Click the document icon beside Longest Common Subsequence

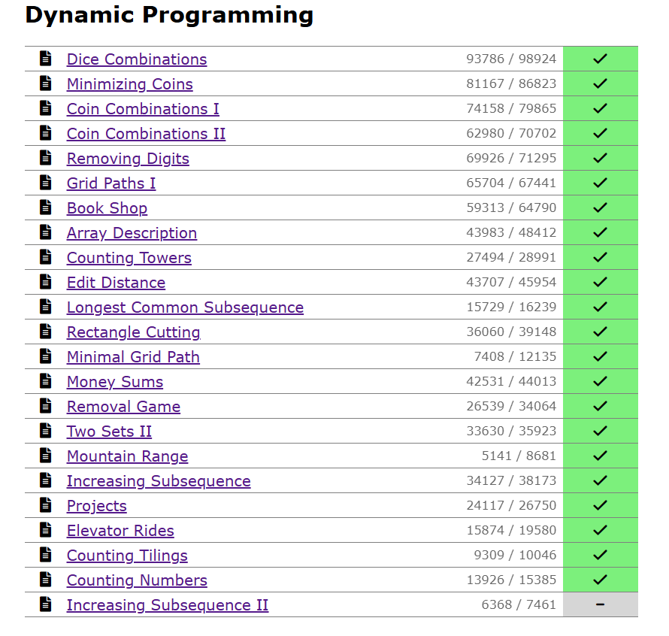pyautogui.click(x=46, y=306)
